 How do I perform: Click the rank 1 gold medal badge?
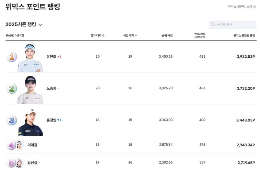tap(11, 56)
